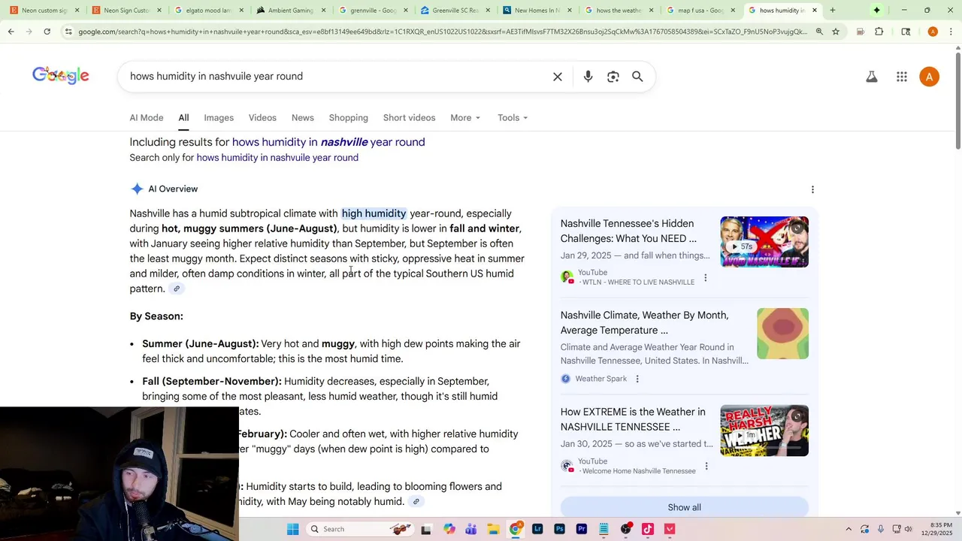Open Lightroom from the taskbar
Screen dimensions: 962x541
[537, 529]
